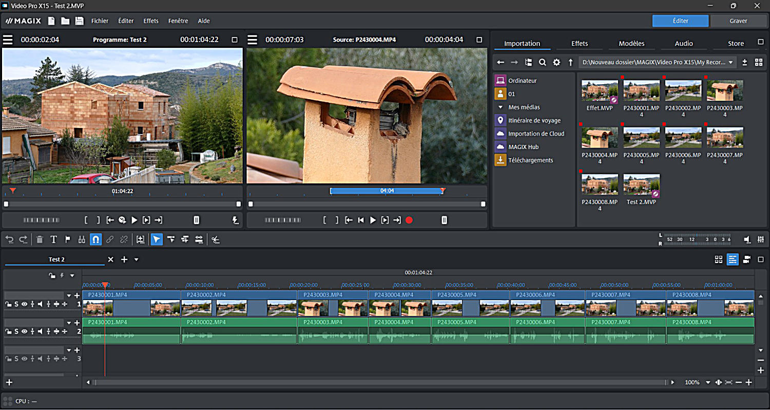
Task: Open Ordinateur in media pool sidebar
Action: 516,81
